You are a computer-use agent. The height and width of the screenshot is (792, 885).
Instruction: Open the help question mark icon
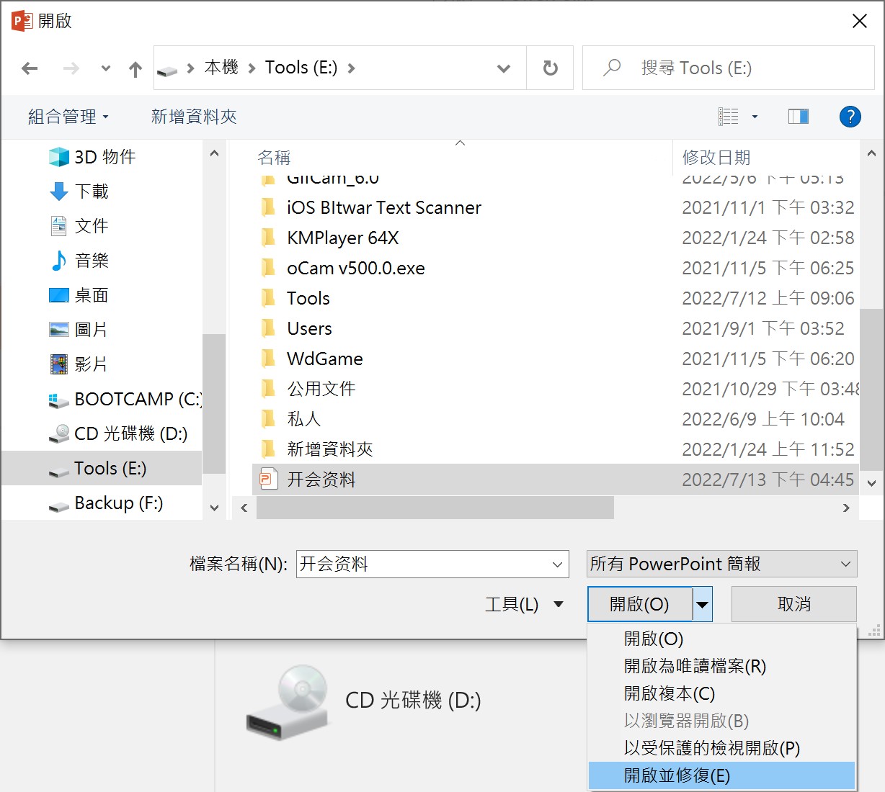coord(850,117)
